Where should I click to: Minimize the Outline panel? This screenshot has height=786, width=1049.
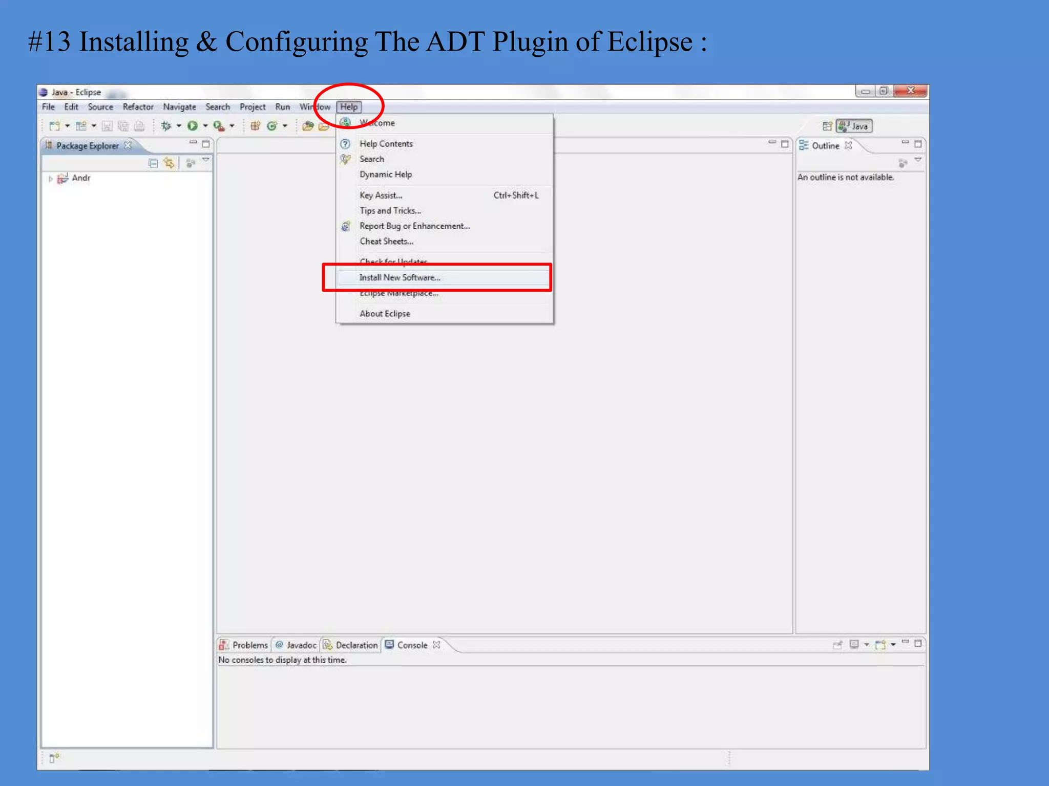tap(905, 143)
